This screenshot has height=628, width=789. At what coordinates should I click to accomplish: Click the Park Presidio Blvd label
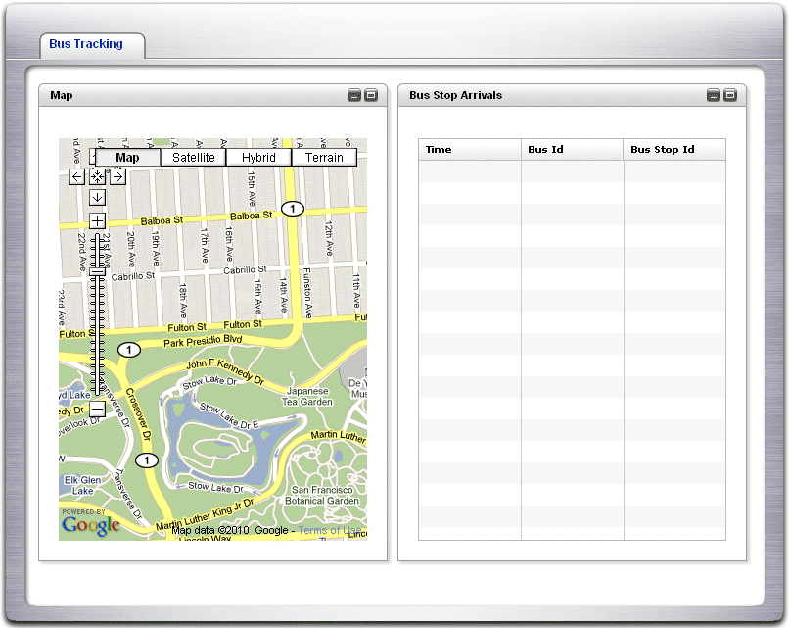pos(203,341)
